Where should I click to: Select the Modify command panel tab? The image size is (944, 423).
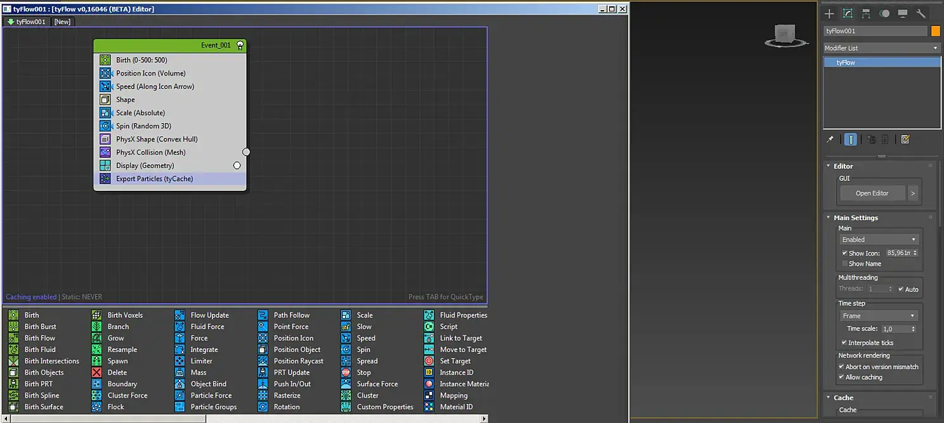[848, 13]
